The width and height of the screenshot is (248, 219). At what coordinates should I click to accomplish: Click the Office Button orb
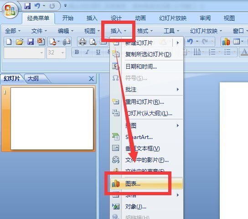click(x=10, y=11)
